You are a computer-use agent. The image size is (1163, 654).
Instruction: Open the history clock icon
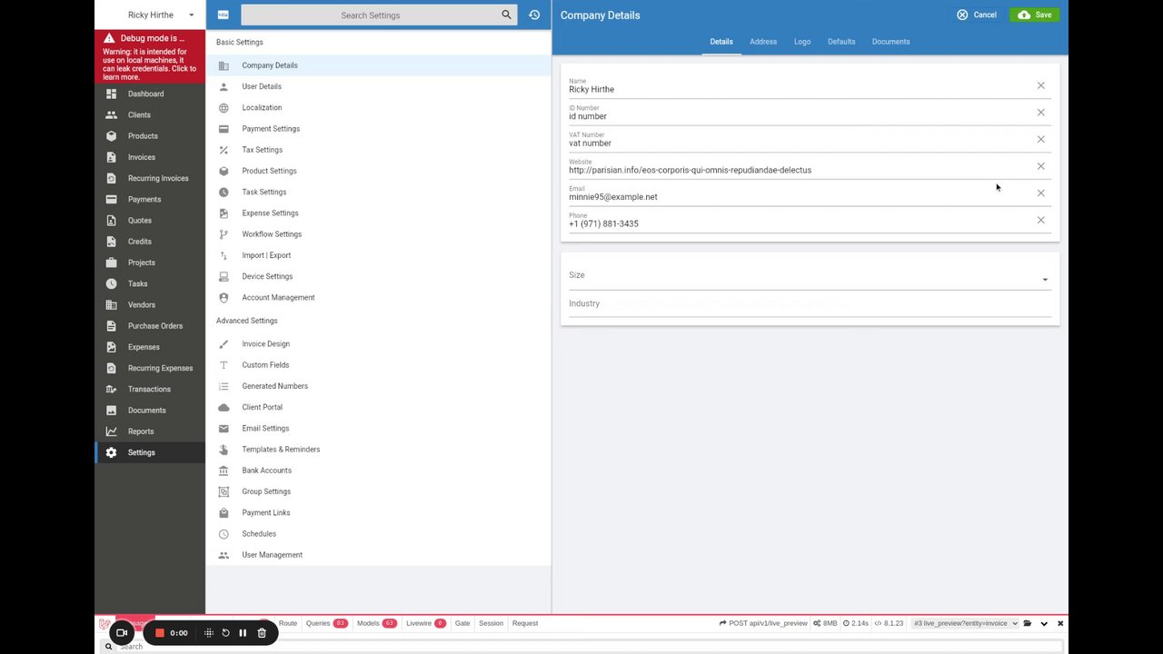click(x=534, y=15)
